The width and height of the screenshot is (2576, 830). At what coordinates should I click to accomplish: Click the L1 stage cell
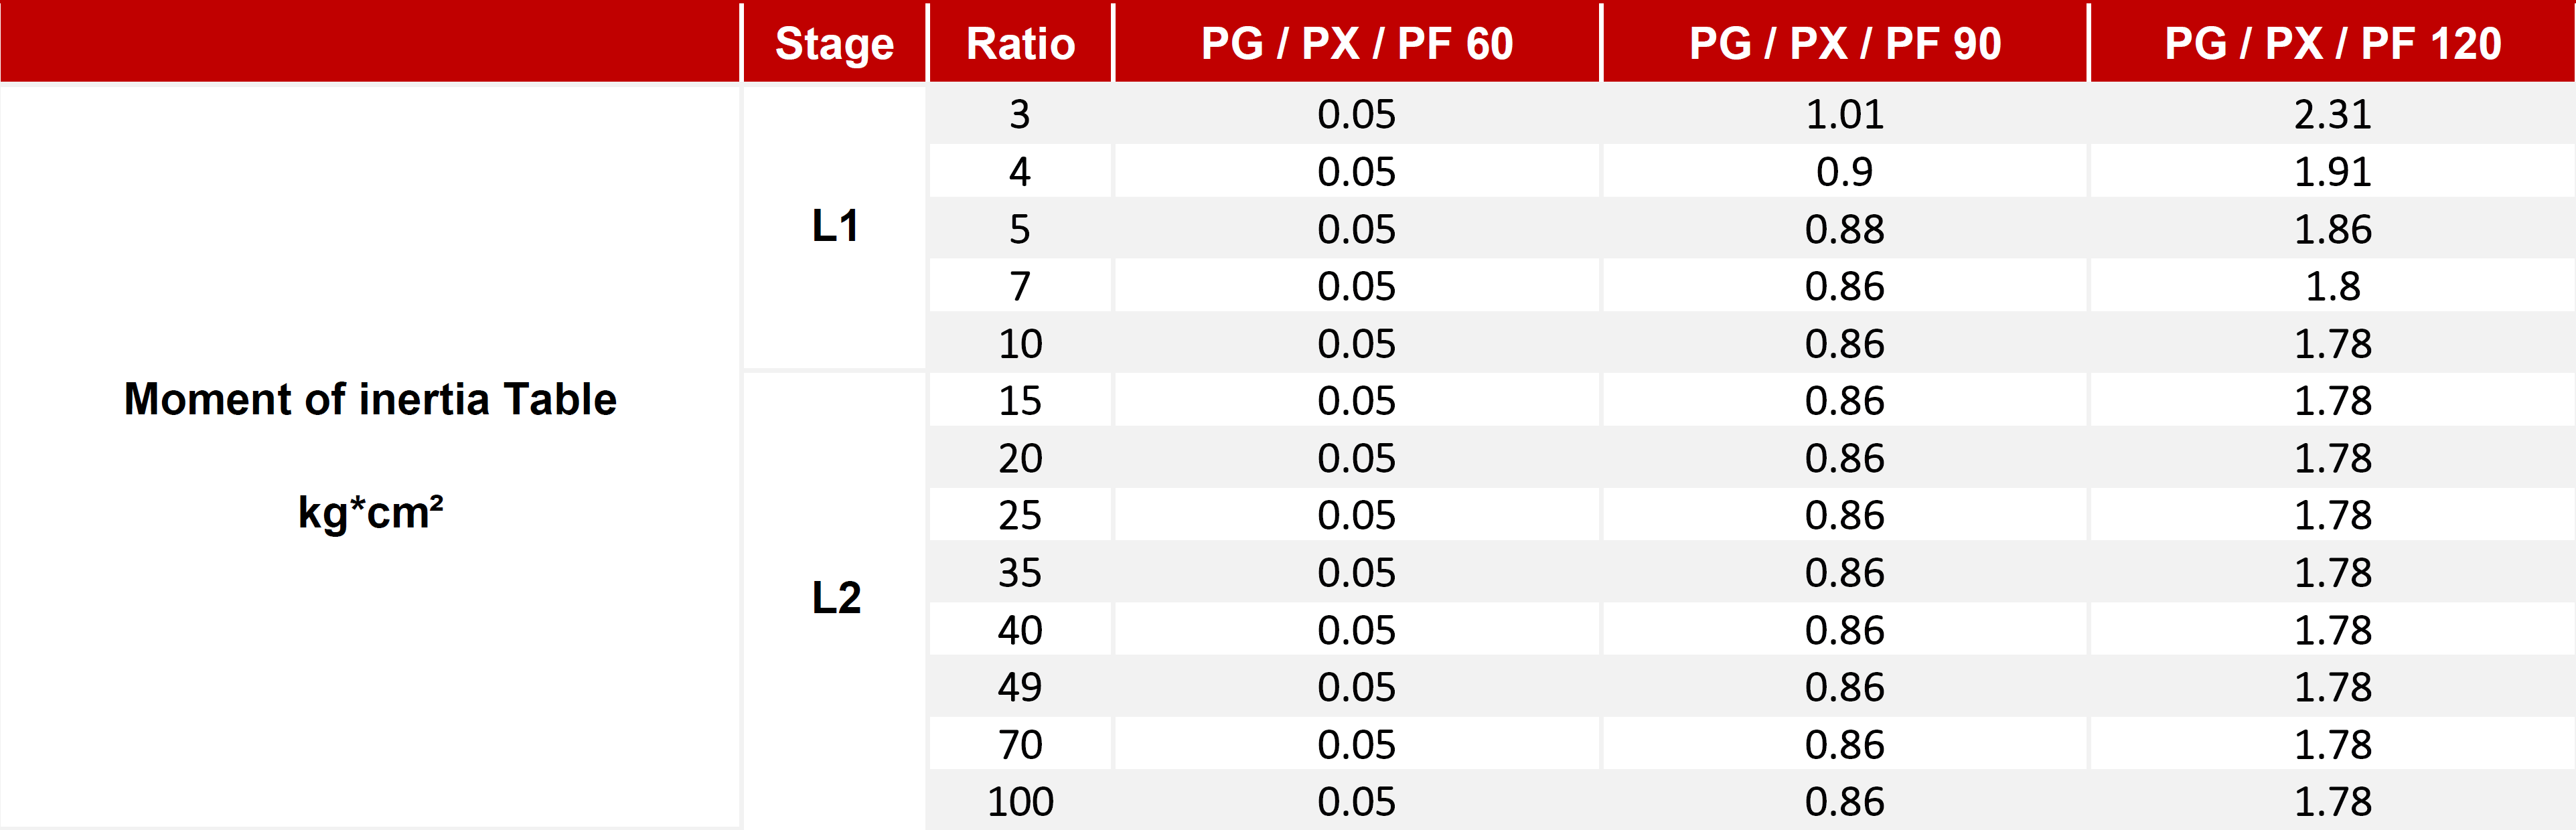click(x=834, y=226)
